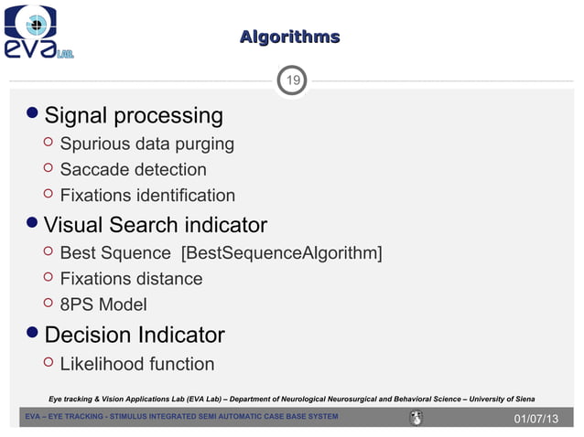Screen dimensions: 584x437
Task: Click the bullet before Visual Search indicator
Action: pos(32,222)
